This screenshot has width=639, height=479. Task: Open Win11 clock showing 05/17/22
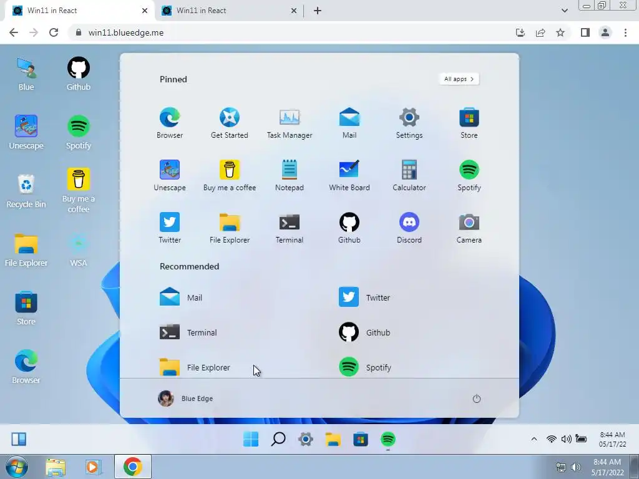(x=612, y=440)
